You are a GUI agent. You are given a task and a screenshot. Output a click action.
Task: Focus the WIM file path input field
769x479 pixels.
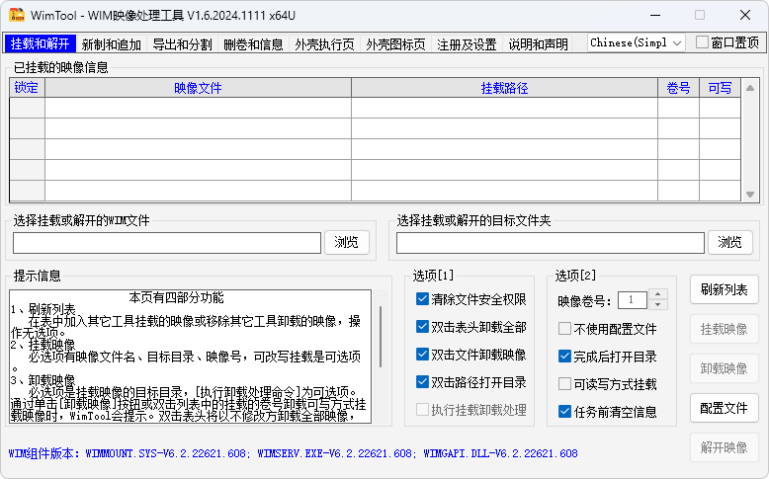(167, 243)
